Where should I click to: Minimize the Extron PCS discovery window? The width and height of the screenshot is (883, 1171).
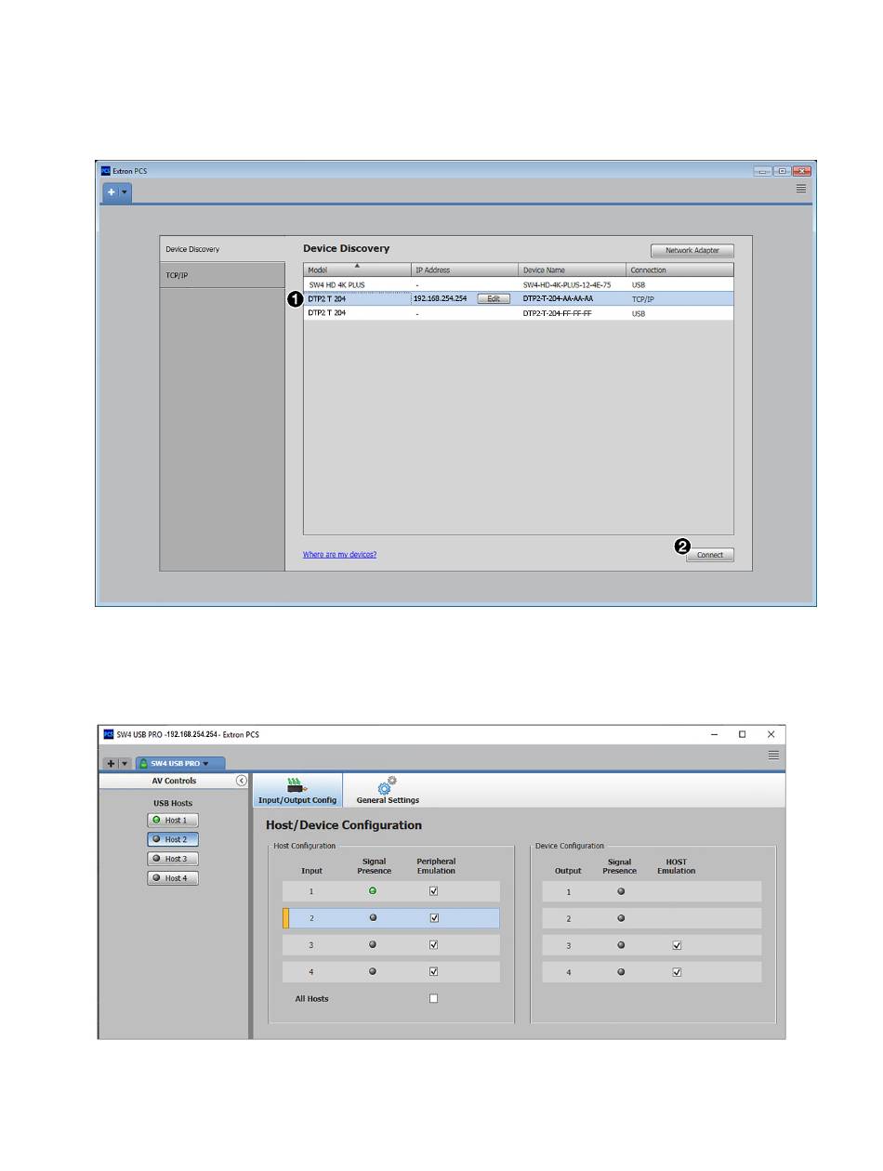pos(763,171)
